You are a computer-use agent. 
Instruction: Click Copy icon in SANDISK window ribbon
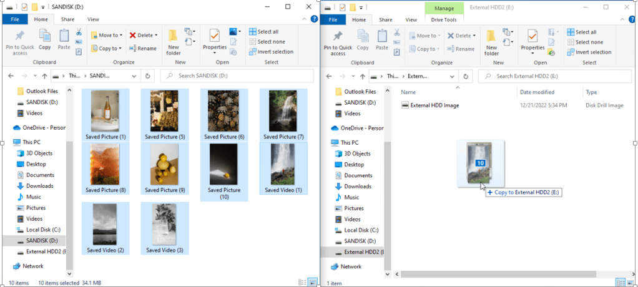tap(45, 40)
